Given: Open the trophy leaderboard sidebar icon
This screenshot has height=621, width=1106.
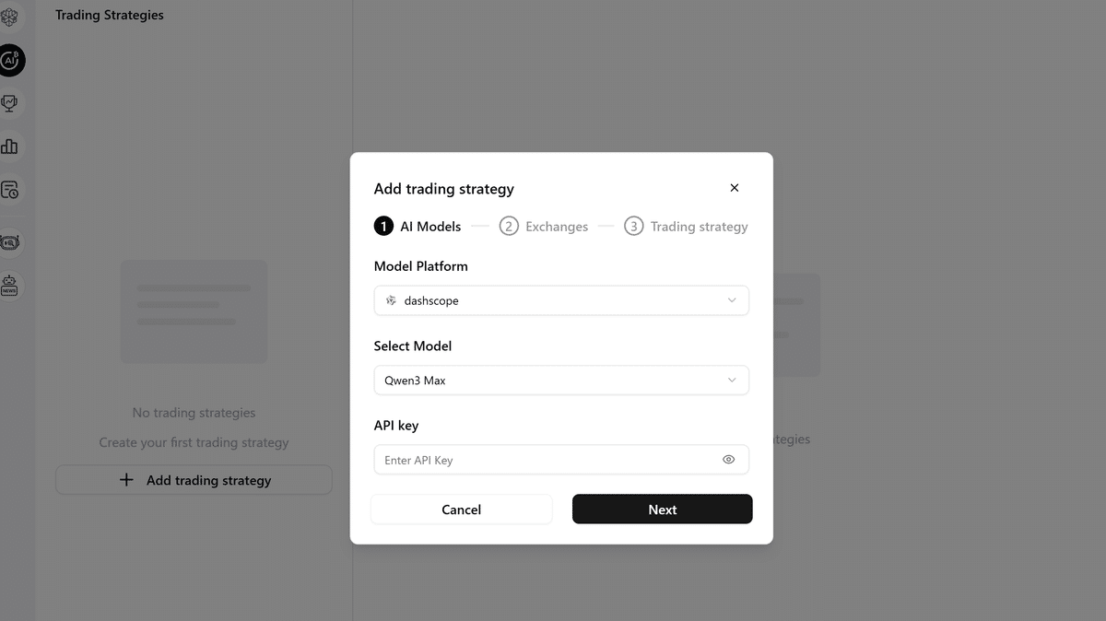Looking at the screenshot, I should pyautogui.click(x=9, y=103).
